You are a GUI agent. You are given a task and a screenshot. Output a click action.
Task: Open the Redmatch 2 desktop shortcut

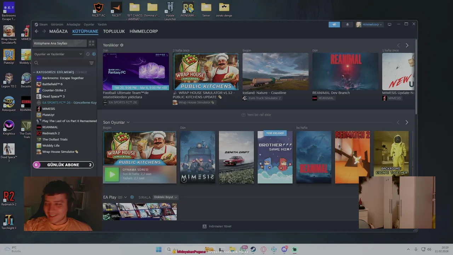coord(8,198)
